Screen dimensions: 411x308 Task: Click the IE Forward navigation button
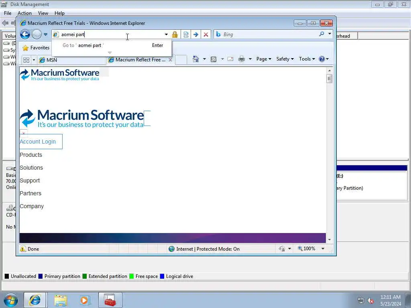(x=37, y=34)
